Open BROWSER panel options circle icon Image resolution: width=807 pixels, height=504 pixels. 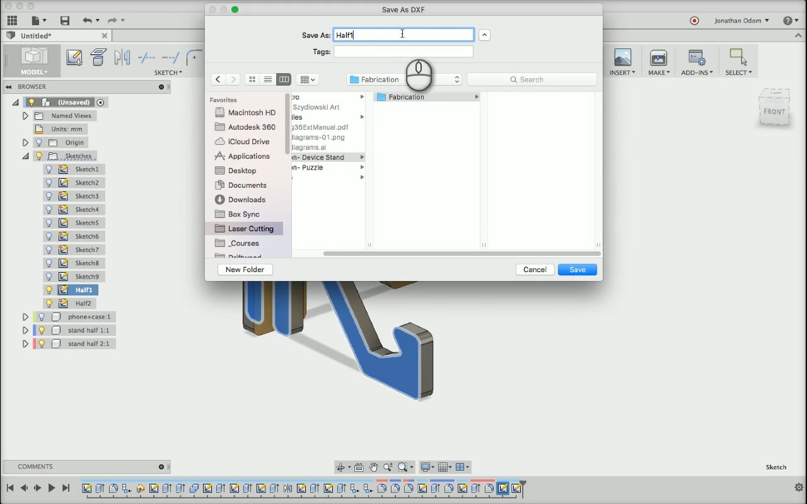coord(161,87)
